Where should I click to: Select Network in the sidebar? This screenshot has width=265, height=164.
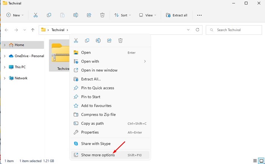(x=22, y=78)
